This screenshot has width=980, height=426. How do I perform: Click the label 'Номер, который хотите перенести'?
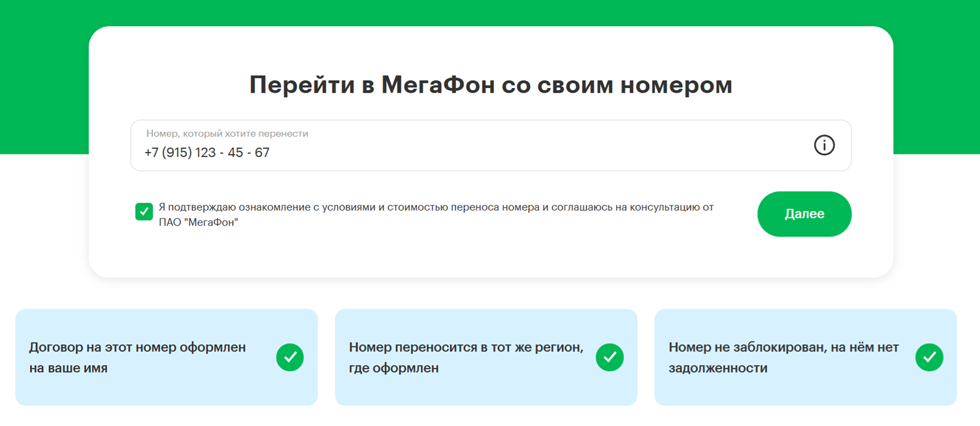click(227, 134)
